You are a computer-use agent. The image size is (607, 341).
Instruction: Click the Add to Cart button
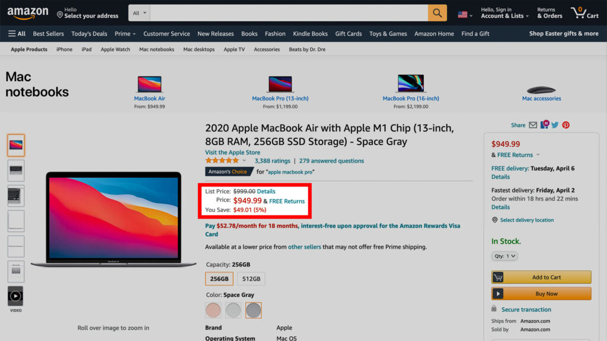541,276
